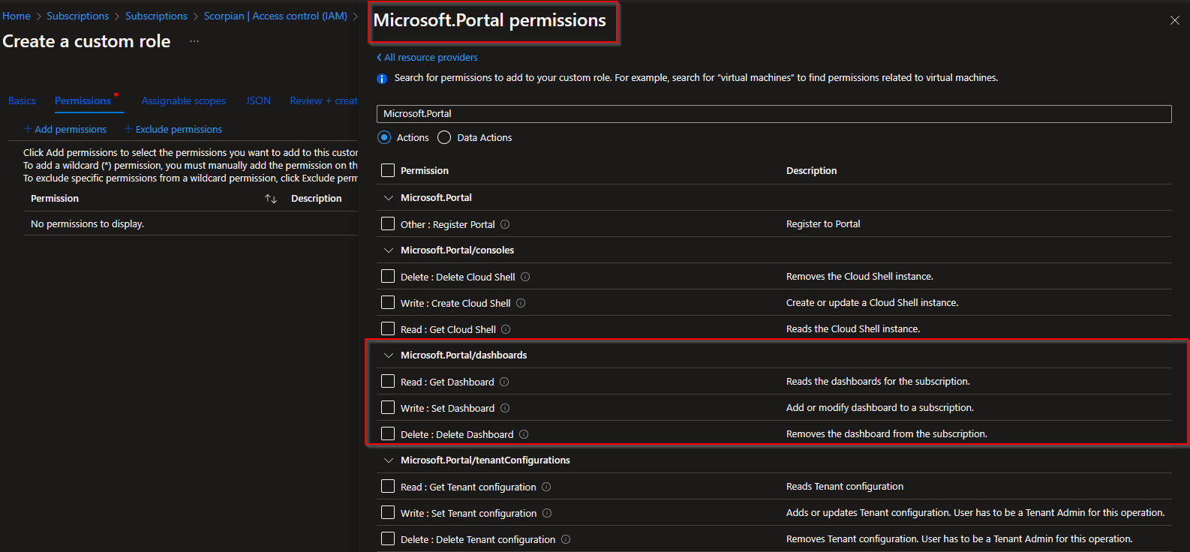Click info icon beside Get Dashboard
1190x552 pixels.
504,382
